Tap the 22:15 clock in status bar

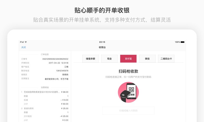click(102, 42)
